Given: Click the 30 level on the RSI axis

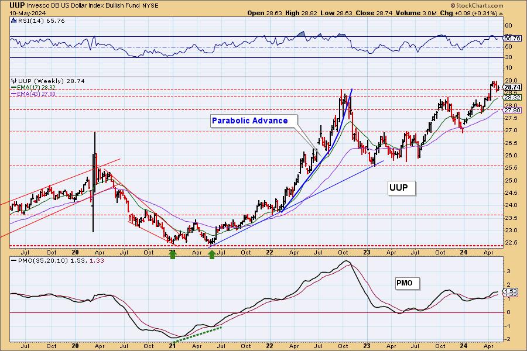Looking at the screenshot, I should 508,57.
